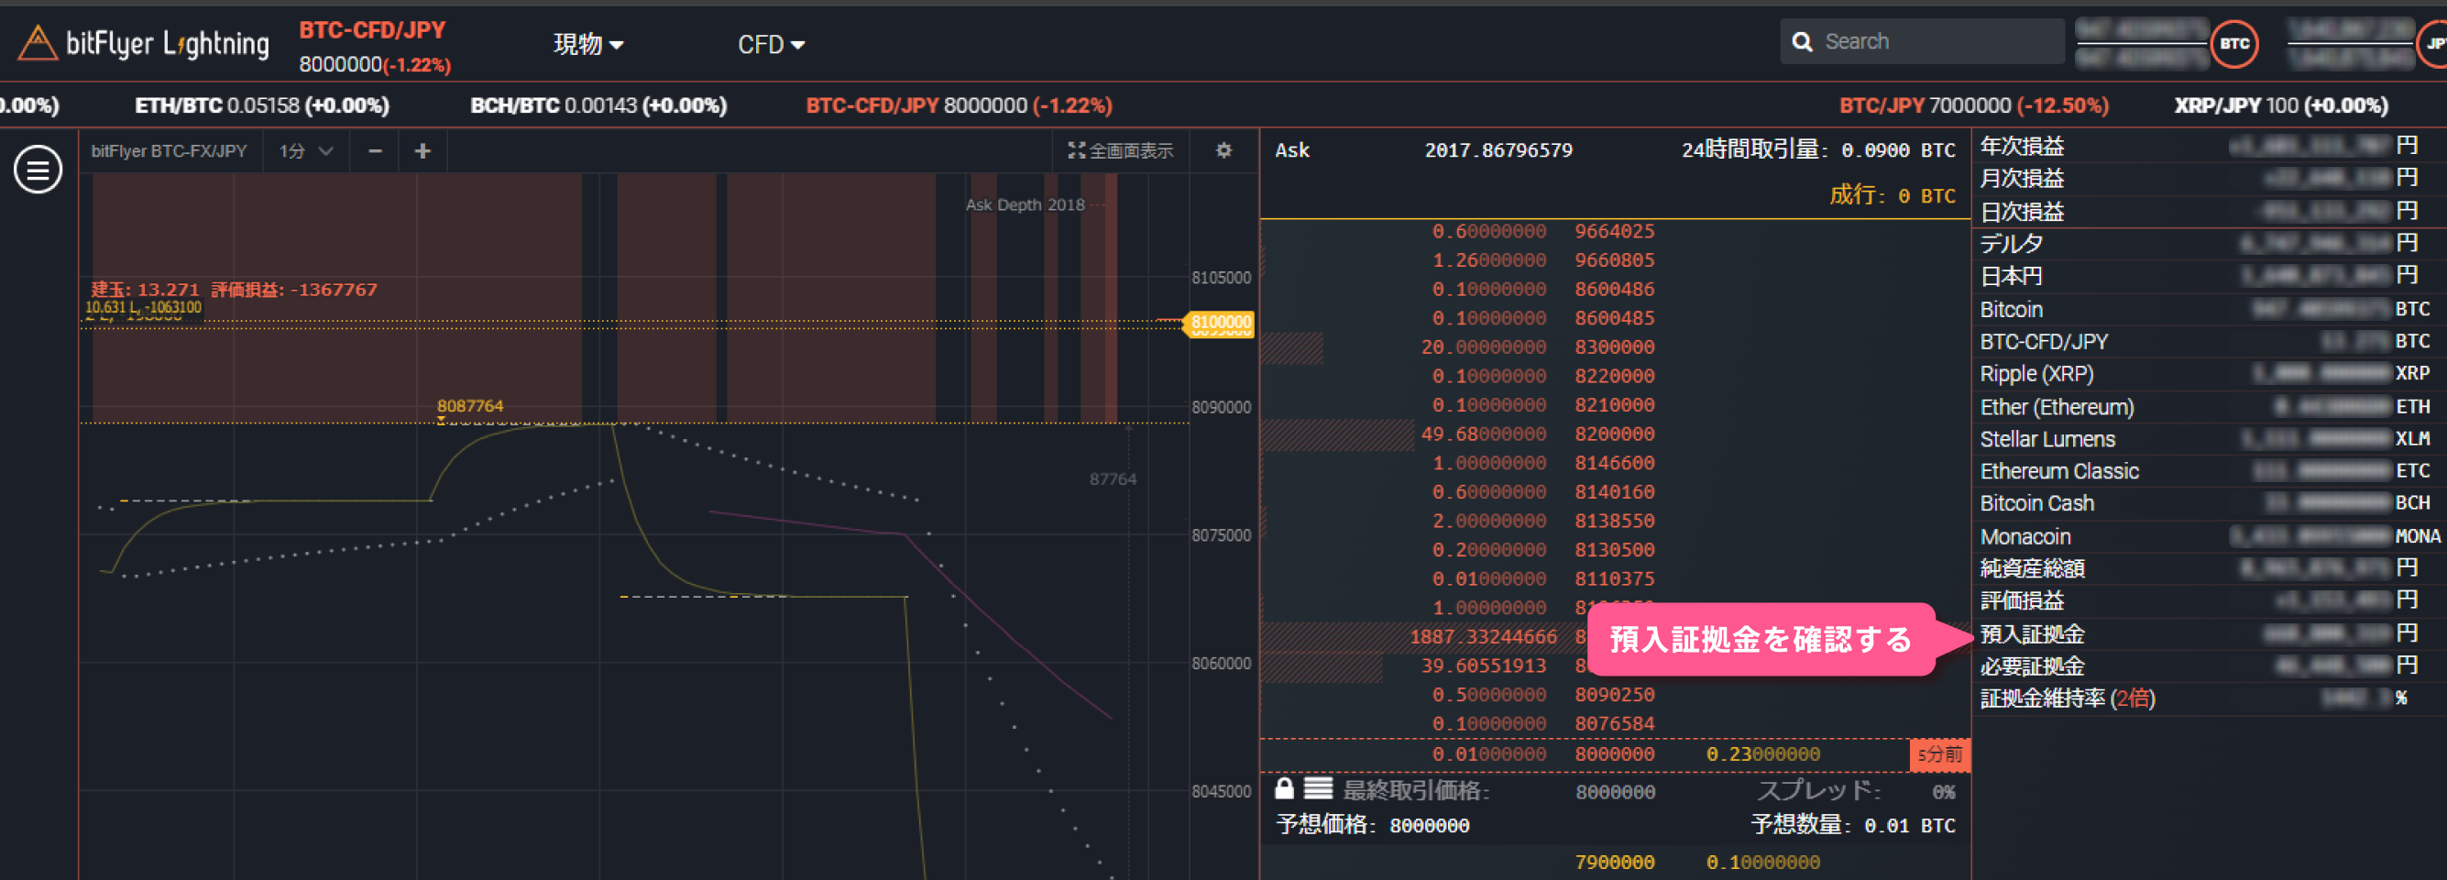Click 予想価格 8000000 label

pyautogui.click(x=1373, y=825)
